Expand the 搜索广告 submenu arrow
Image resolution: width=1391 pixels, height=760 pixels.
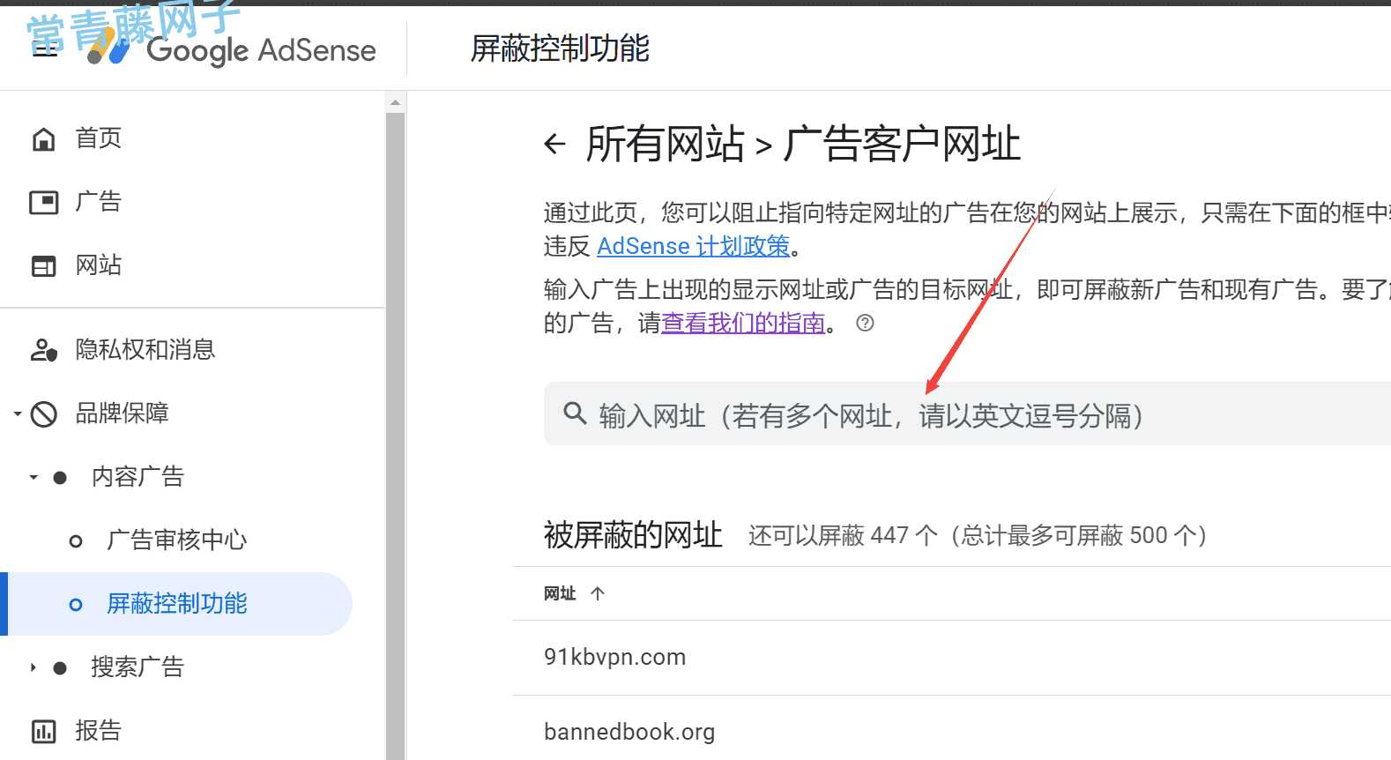tap(33, 667)
